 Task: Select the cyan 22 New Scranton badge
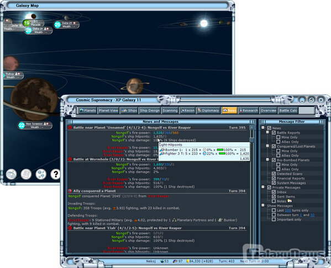[x=22, y=125]
